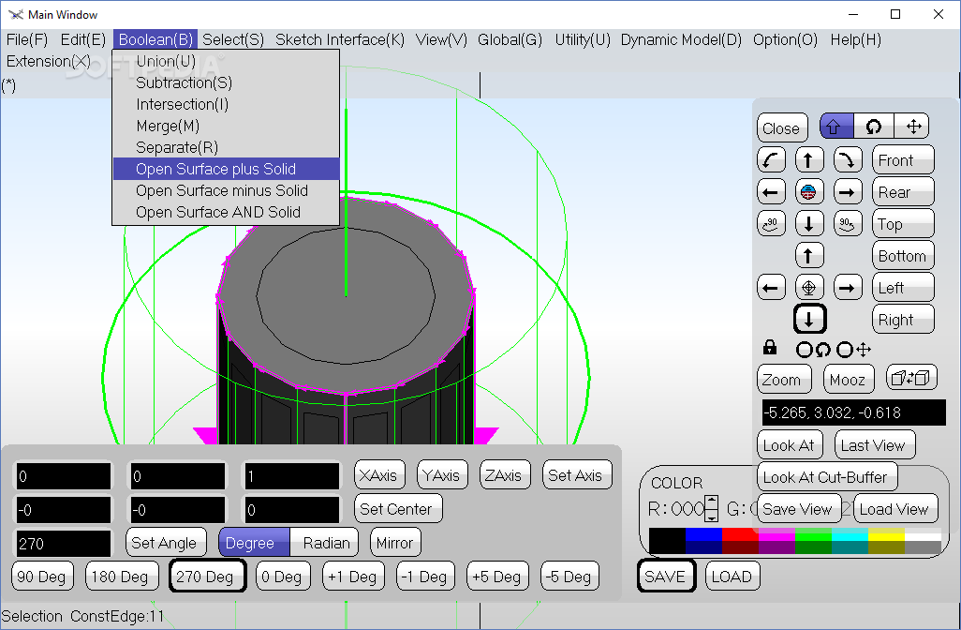
Task: Open the Dynamic Model(D) menu
Action: click(x=681, y=40)
